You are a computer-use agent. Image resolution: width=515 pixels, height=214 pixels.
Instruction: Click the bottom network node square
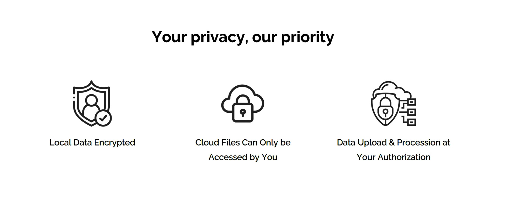(x=412, y=123)
